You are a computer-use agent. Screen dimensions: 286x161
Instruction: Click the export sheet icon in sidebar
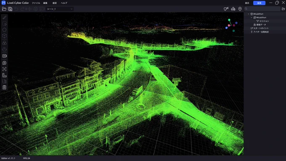click(x=5, y=81)
